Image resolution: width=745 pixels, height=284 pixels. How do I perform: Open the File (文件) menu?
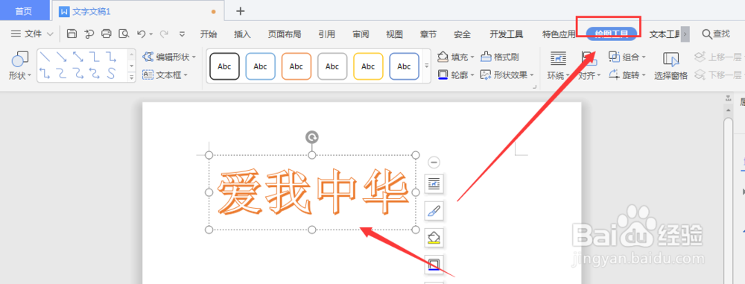click(x=32, y=34)
